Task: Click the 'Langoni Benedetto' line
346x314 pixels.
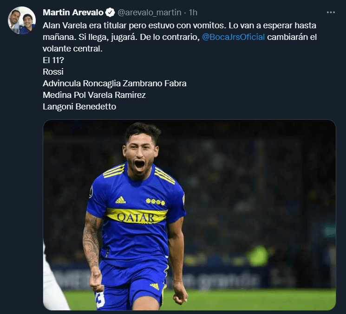Action: coord(79,107)
